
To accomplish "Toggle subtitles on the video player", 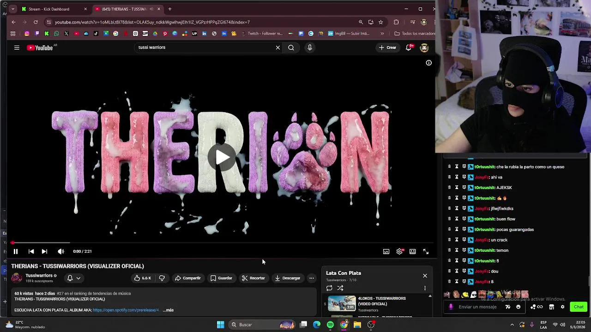I will (x=386, y=251).
